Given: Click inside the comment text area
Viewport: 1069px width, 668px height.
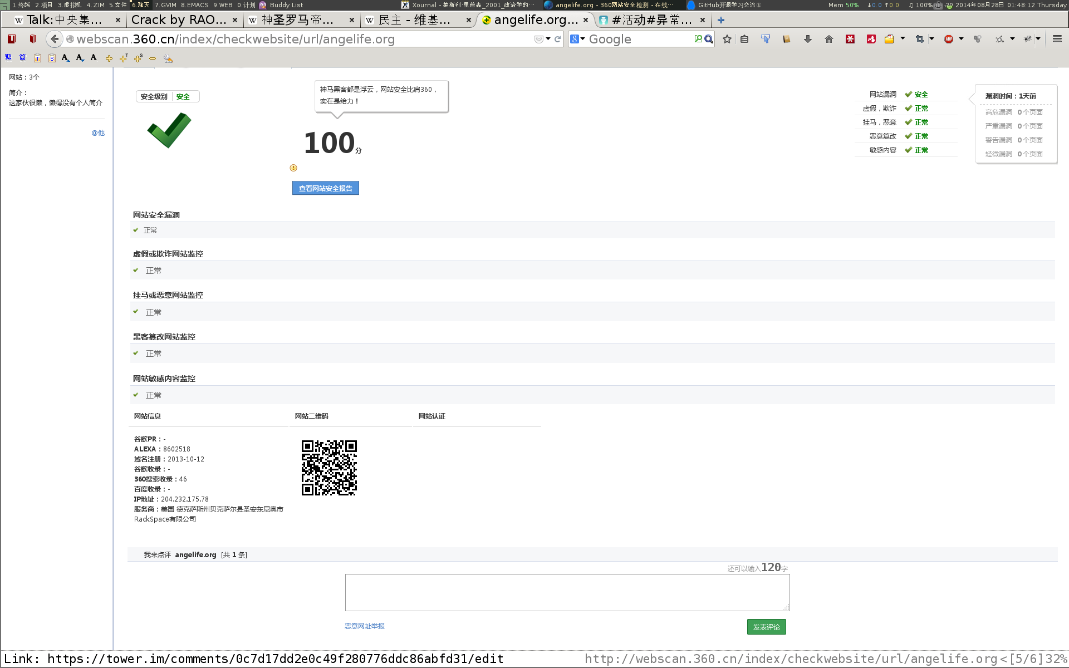Looking at the screenshot, I should [x=567, y=592].
